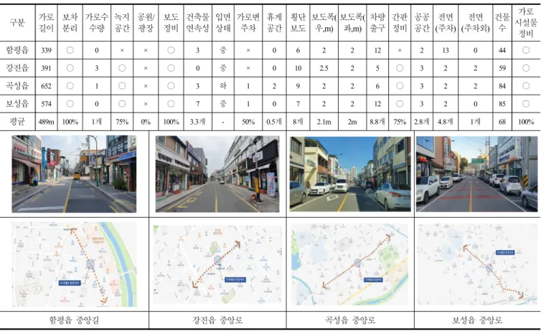Select the 보성읍 중앙로 caption

coord(477,320)
